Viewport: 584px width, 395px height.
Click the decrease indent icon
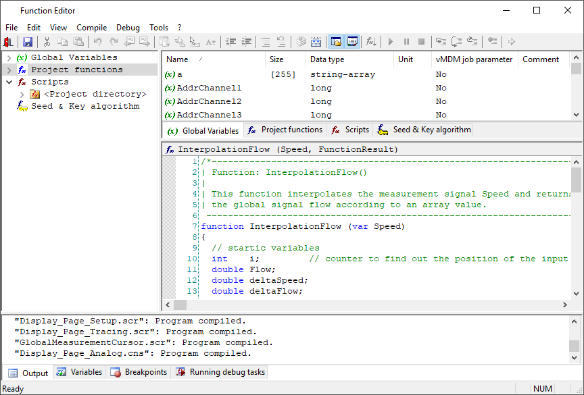(x=231, y=42)
